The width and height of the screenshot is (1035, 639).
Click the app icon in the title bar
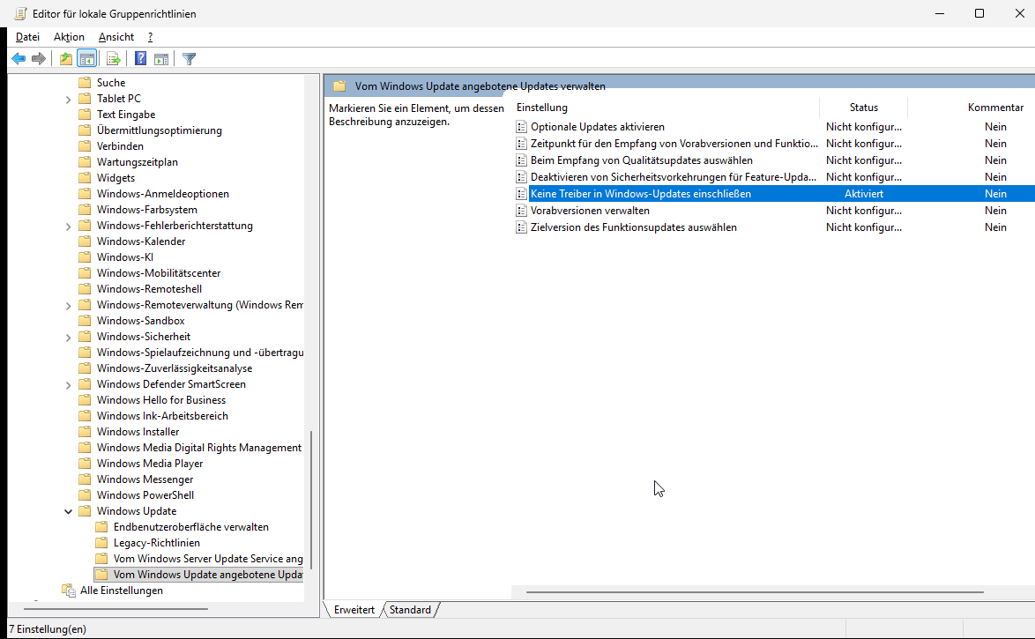pyautogui.click(x=21, y=13)
